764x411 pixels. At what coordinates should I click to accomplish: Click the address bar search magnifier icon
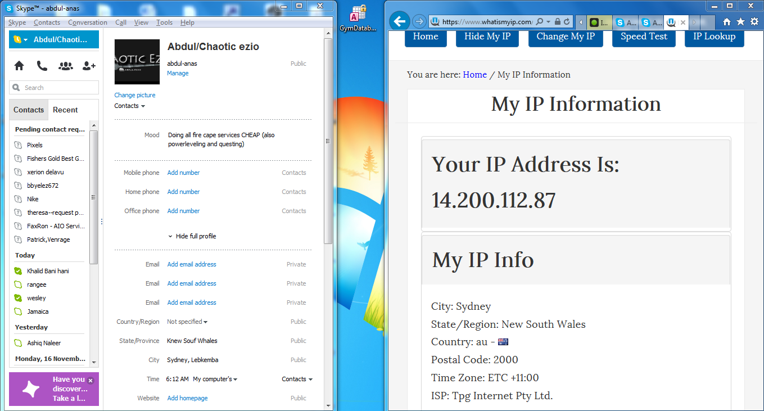tap(540, 22)
